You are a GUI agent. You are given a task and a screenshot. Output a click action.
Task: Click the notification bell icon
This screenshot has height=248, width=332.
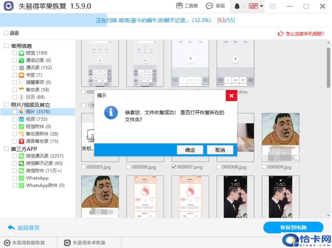click(x=237, y=6)
